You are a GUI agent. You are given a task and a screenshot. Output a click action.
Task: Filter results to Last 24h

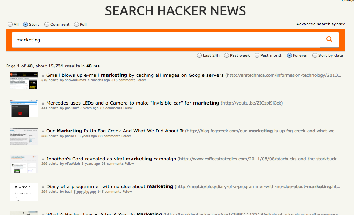[199, 55]
